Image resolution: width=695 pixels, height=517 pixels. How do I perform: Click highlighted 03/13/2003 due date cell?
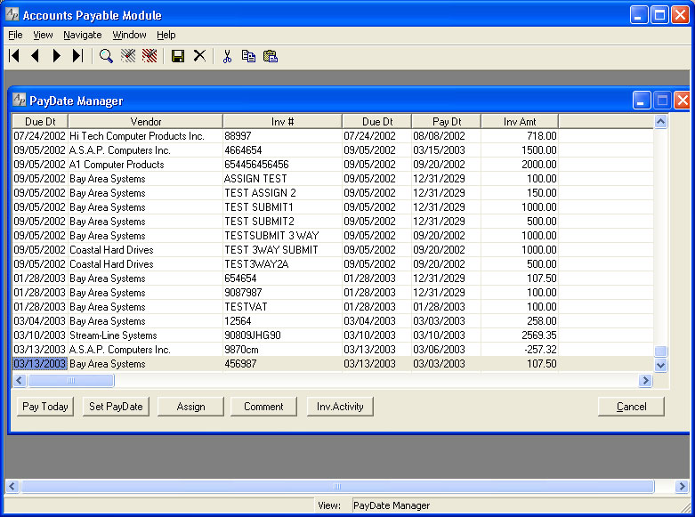40,364
